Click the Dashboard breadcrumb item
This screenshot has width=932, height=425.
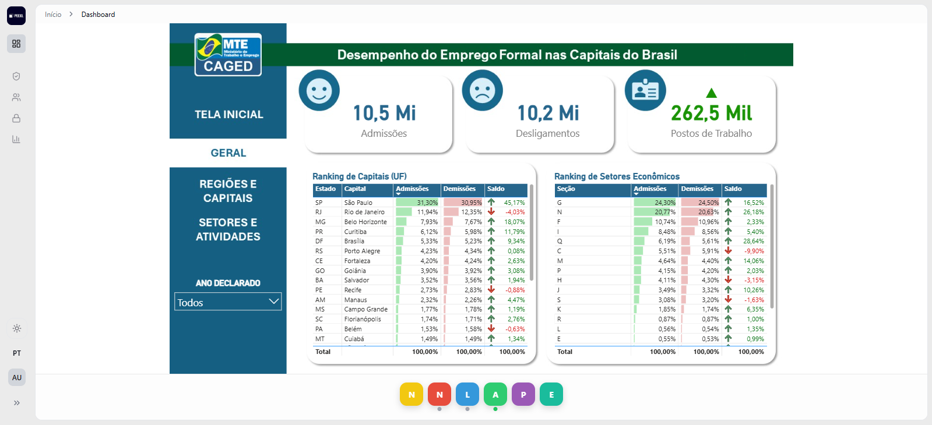coord(98,15)
